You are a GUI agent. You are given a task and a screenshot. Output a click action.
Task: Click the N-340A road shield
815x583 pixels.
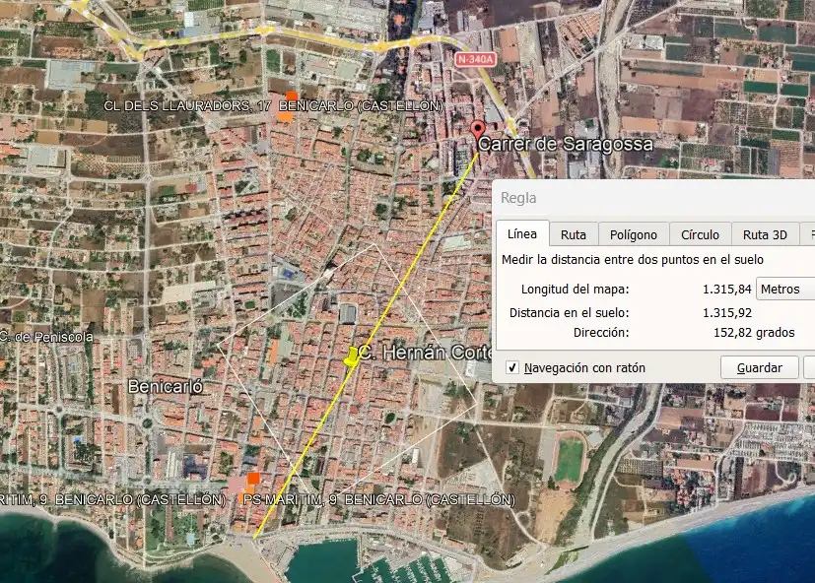[475, 59]
